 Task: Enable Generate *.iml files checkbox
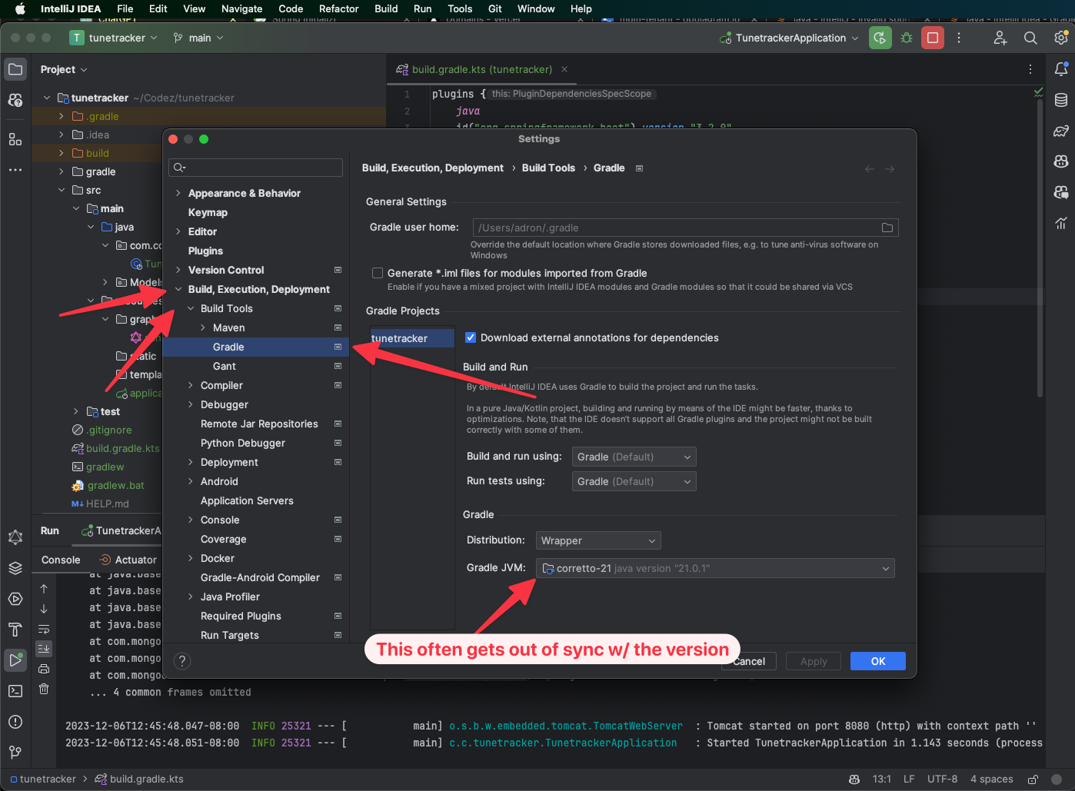[x=378, y=273]
